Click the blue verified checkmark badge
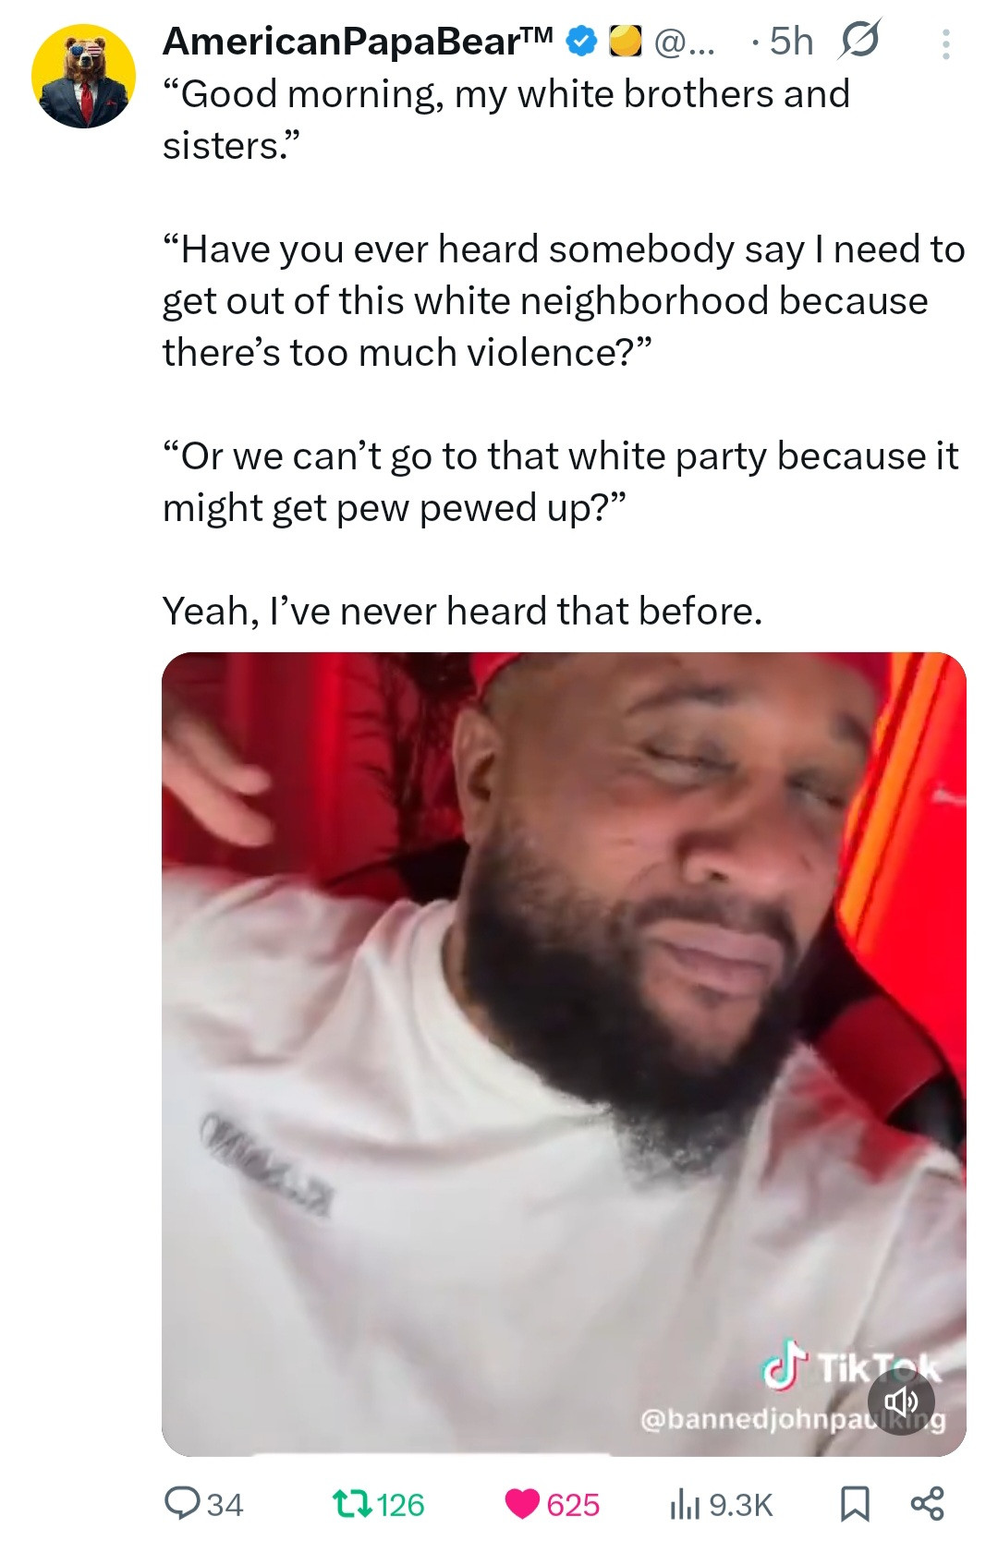The height and width of the screenshot is (1541, 998). [582, 42]
